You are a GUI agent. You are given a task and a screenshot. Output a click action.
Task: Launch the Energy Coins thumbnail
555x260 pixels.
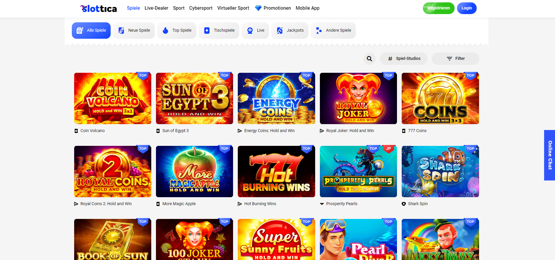click(x=276, y=99)
